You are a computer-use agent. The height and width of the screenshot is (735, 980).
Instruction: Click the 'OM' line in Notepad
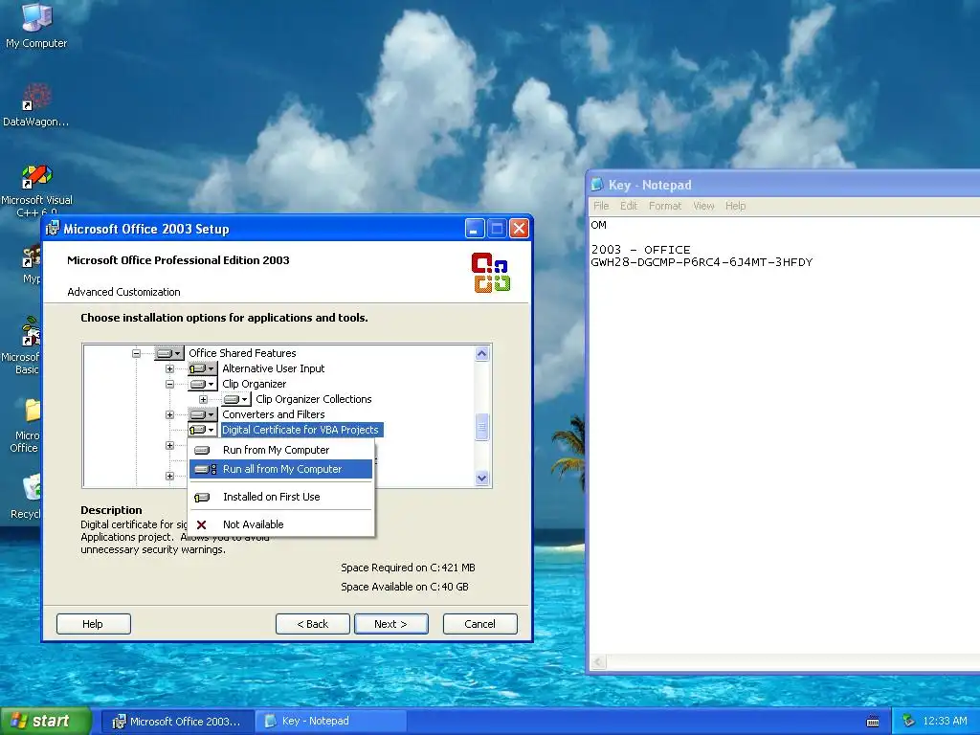598,225
